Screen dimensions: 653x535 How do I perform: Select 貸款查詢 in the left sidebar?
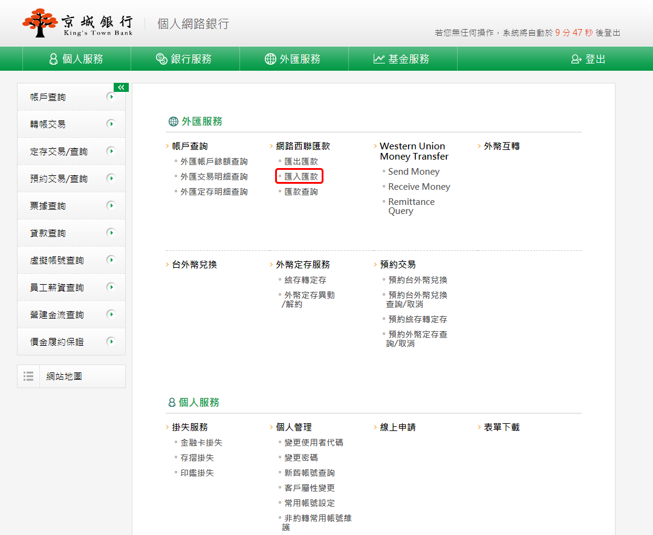coord(48,233)
